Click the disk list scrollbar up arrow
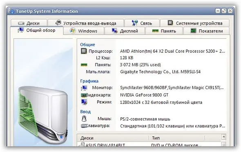The width and height of the screenshot is (241, 152). click(x=223, y=137)
